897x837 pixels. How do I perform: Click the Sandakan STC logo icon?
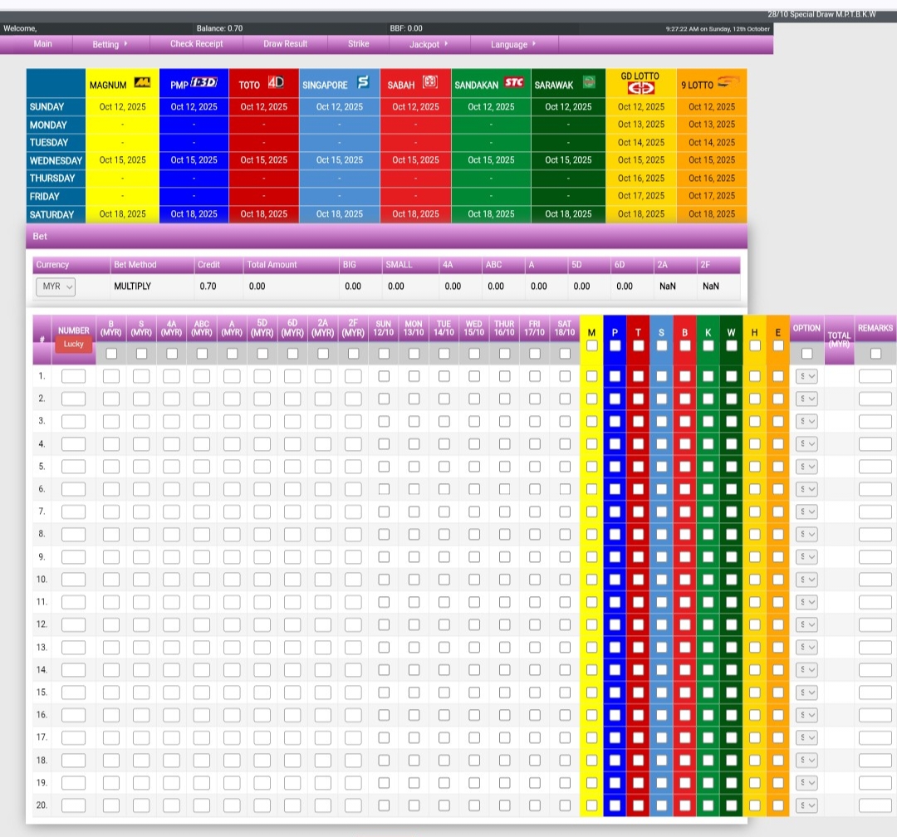tap(513, 83)
